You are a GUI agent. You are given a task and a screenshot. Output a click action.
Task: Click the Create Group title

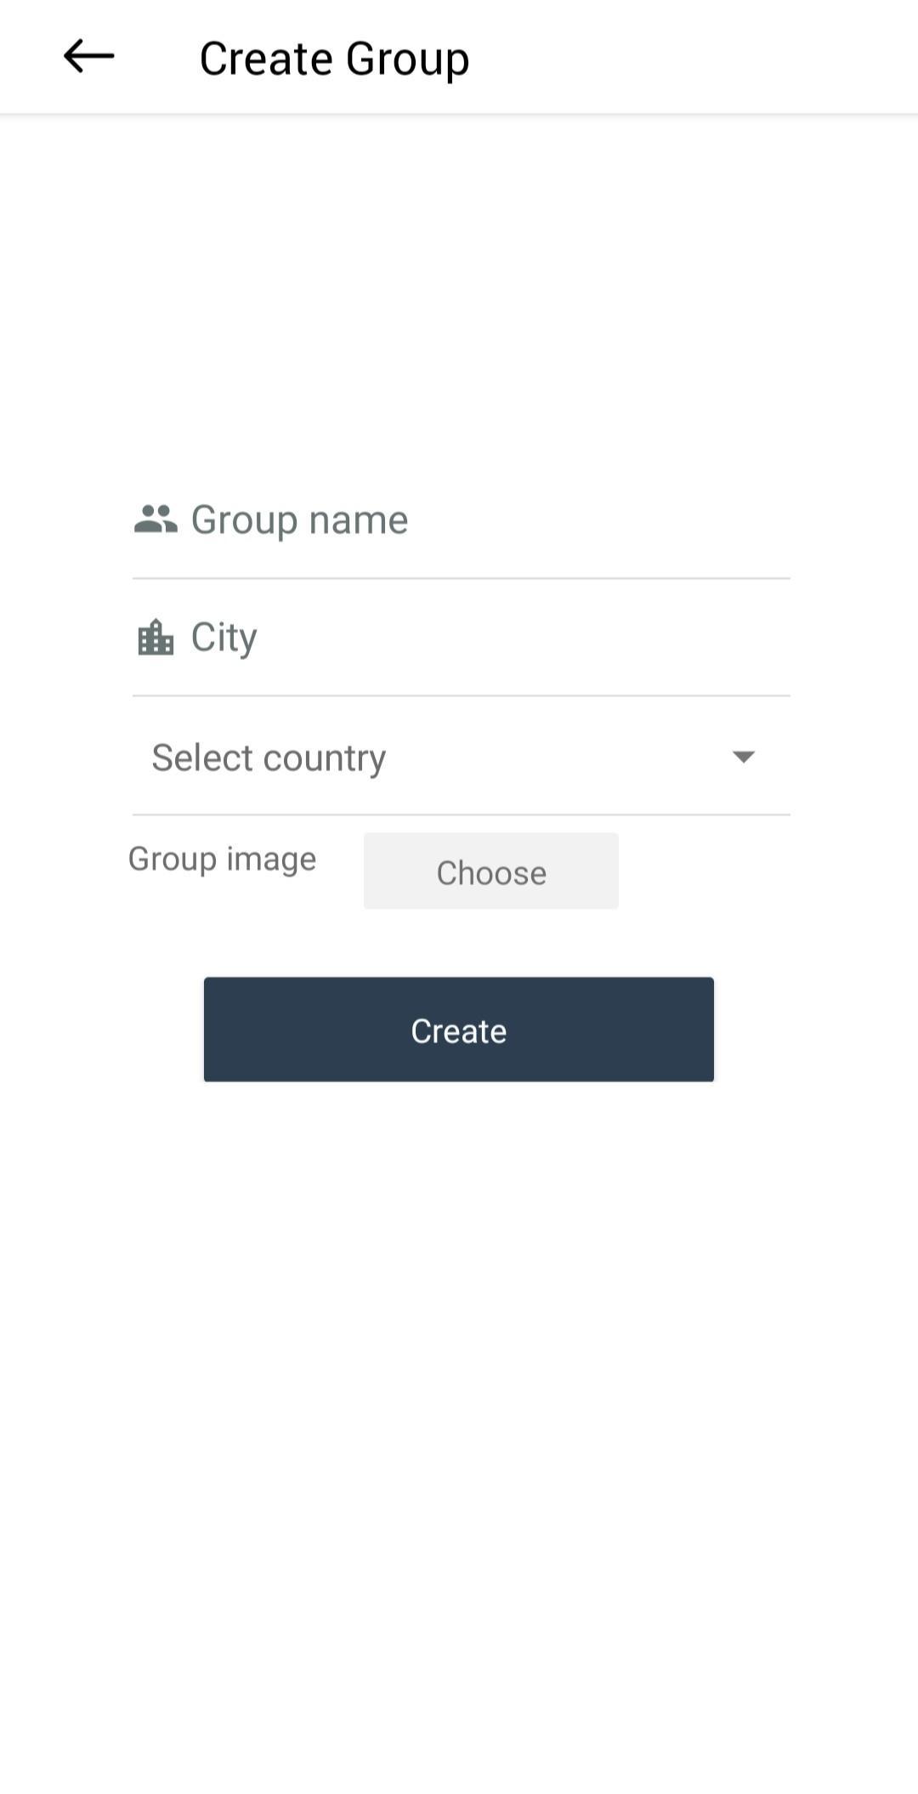click(334, 59)
